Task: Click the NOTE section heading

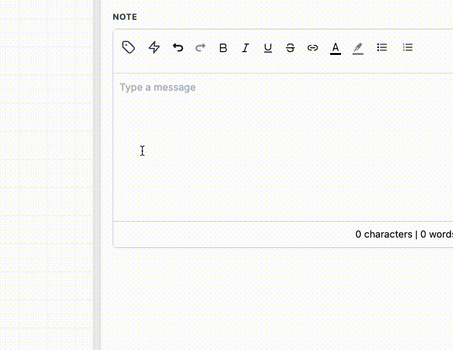Action: pyautogui.click(x=125, y=17)
